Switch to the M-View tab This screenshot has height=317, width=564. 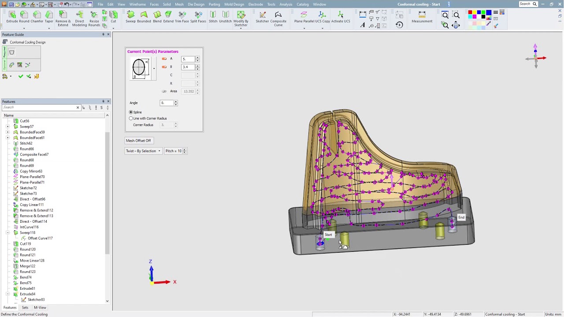click(40, 308)
